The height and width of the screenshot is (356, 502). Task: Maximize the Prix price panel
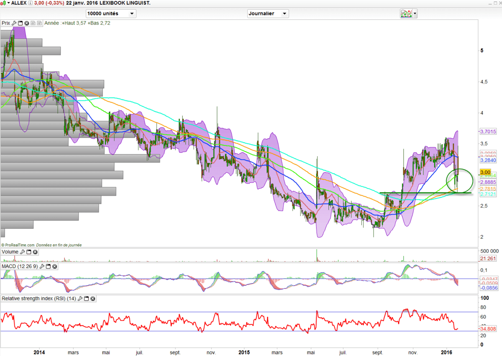point(20,23)
